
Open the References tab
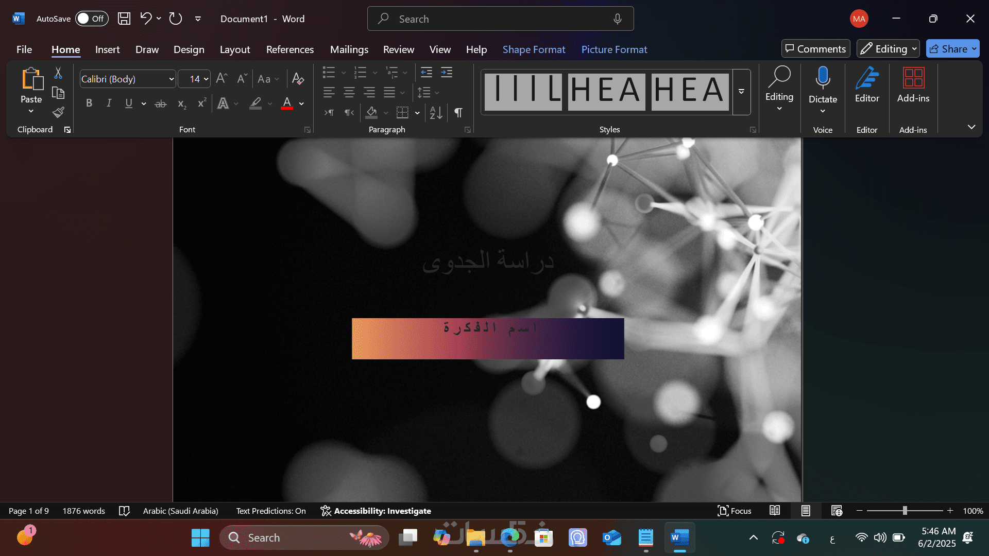289,49
